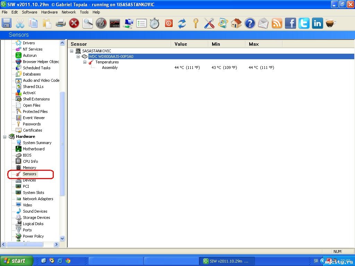The height and width of the screenshot is (266, 355).
Task: Select Network Adapters tree item
Action: pyautogui.click(x=38, y=199)
